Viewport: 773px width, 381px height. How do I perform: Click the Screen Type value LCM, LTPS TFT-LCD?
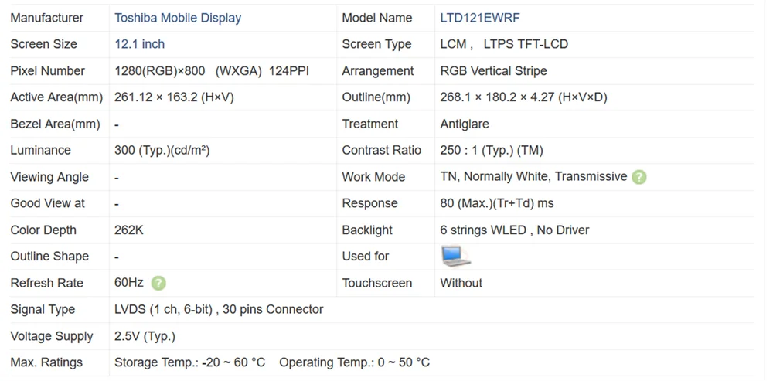(504, 44)
